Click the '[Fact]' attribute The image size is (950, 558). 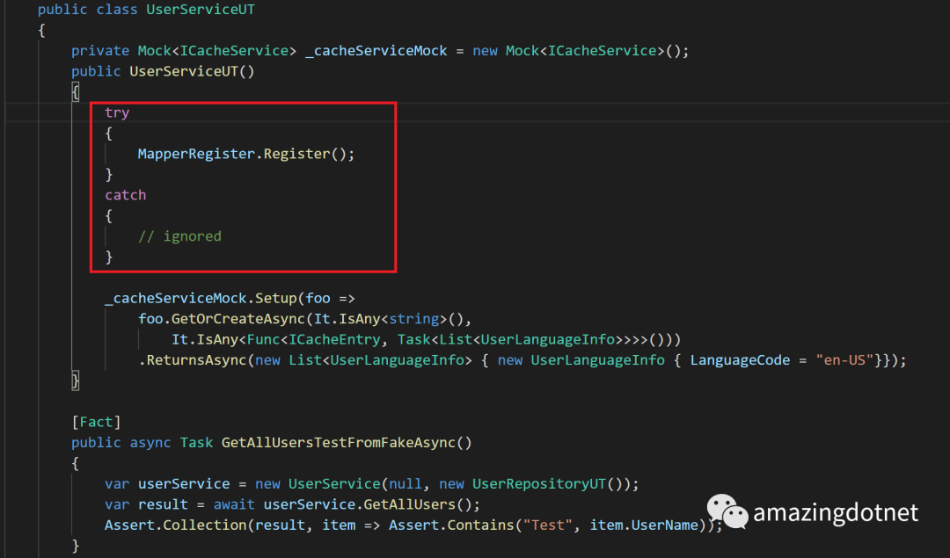pyautogui.click(x=96, y=422)
